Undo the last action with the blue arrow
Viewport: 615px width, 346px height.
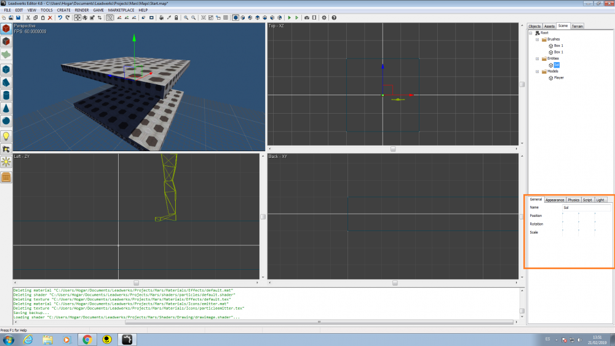[x=60, y=18]
